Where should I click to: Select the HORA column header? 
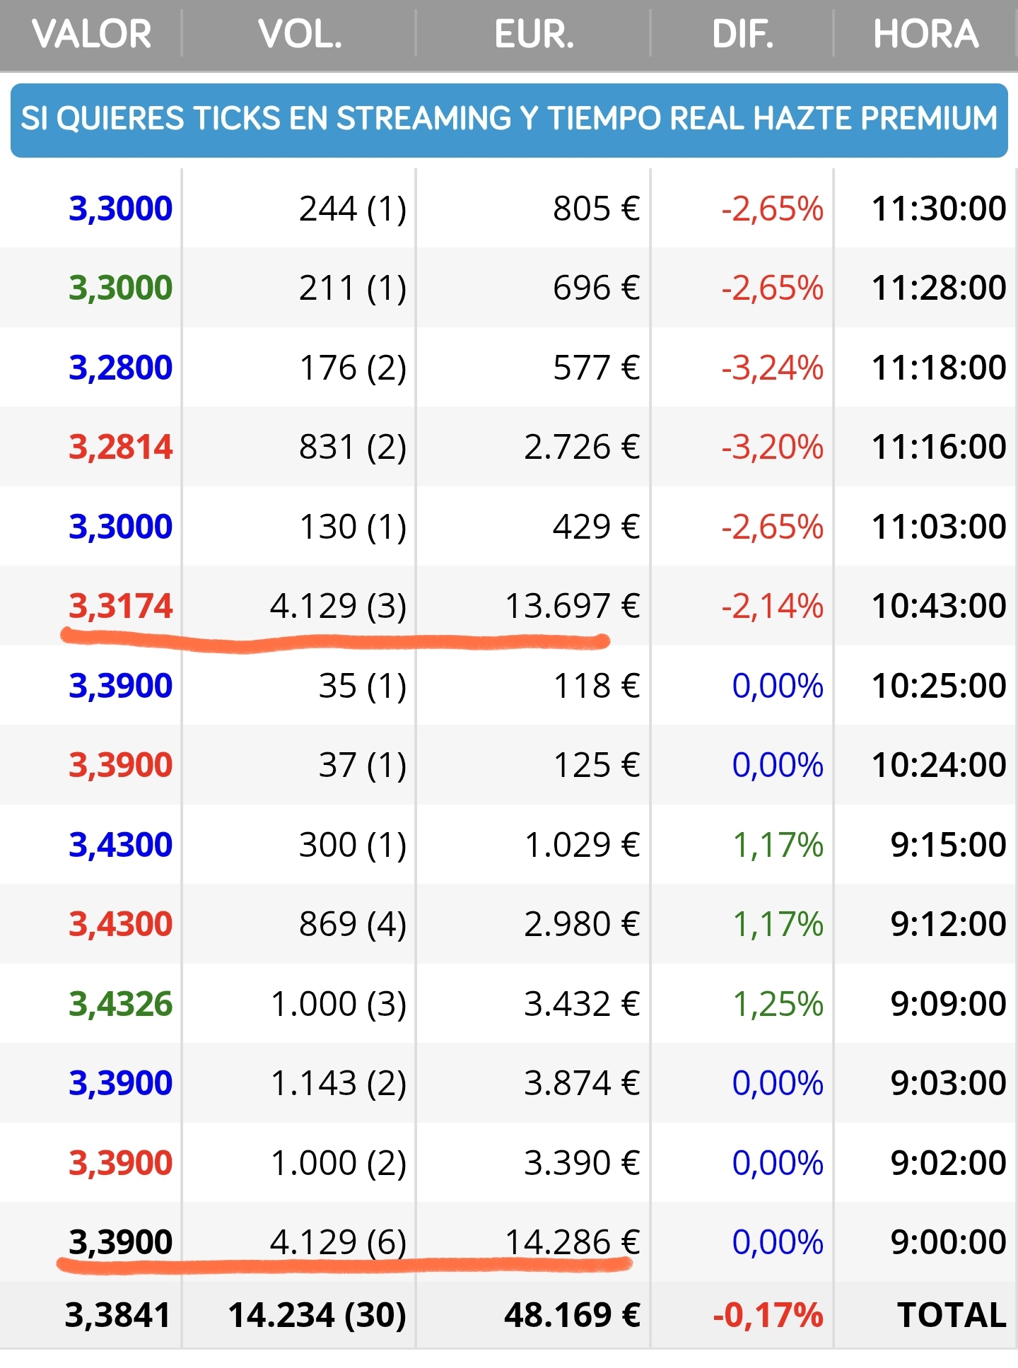point(925,34)
